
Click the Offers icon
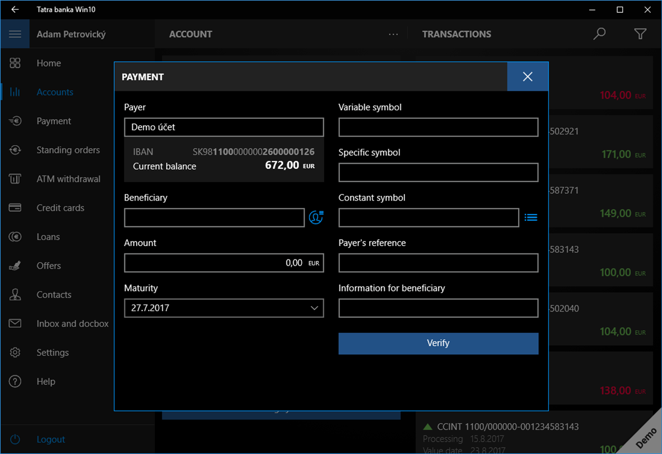(15, 266)
